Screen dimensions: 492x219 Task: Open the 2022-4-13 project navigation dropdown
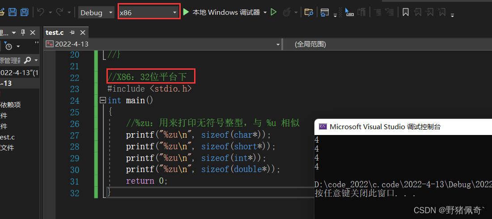point(163,44)
